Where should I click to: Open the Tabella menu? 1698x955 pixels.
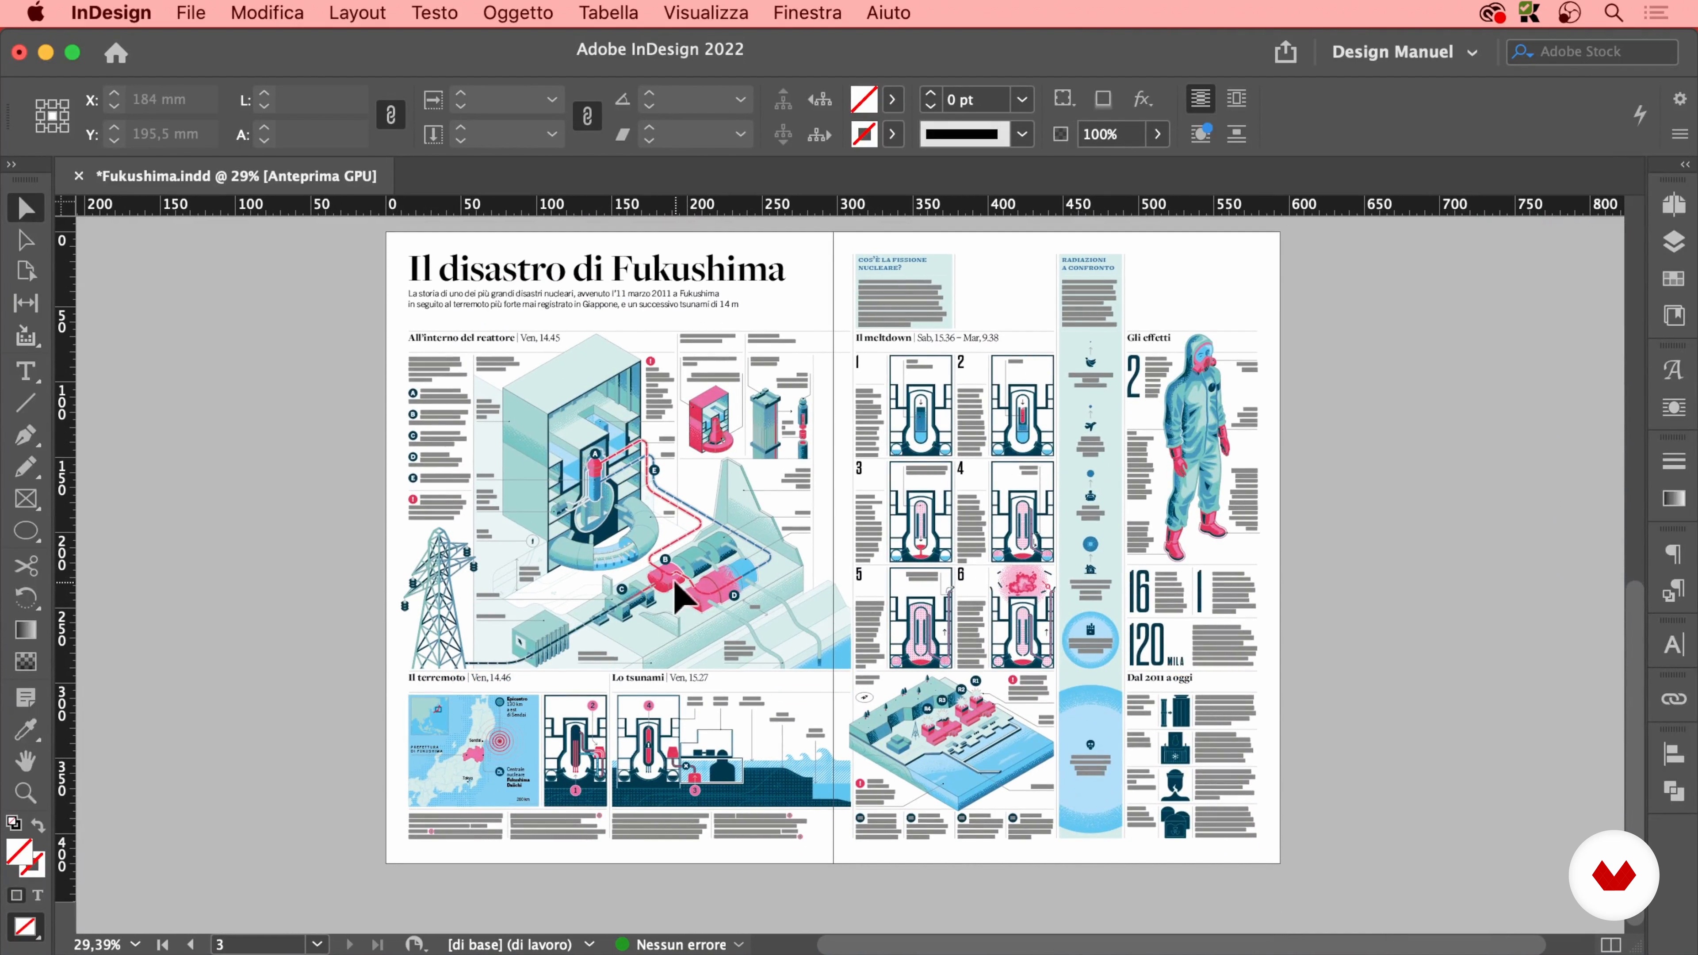(x=608, y=12)
